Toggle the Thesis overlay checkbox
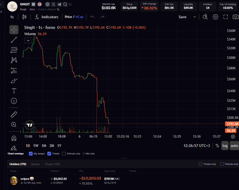239x190 pixels. 49,154
